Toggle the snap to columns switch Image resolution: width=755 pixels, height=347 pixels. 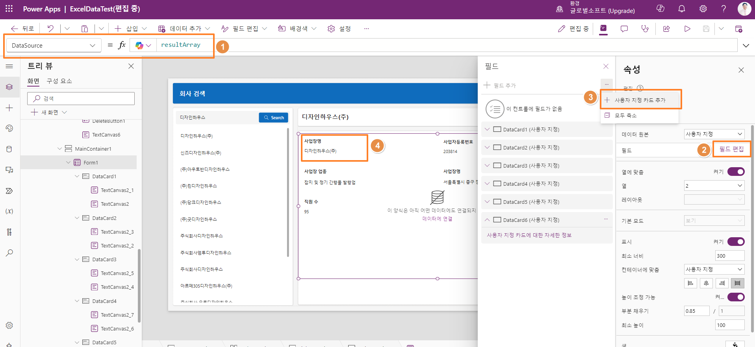[x=736, y=172]
